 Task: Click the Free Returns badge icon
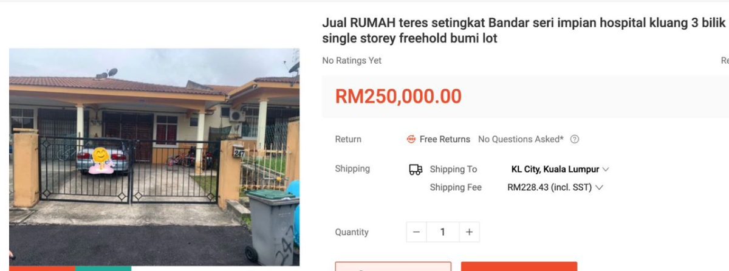411,139
